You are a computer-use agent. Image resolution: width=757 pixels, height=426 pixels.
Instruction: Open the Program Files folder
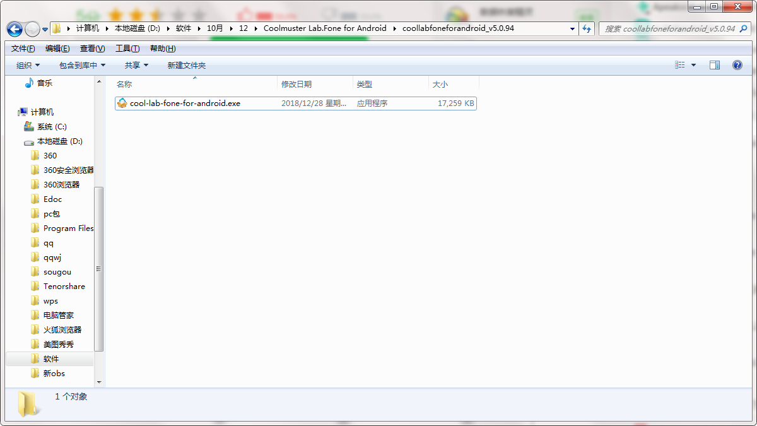click(x=68, y=228)
